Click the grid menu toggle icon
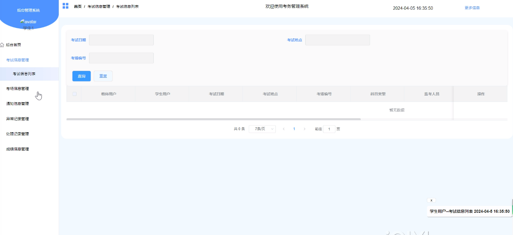Screen dimensions: 513x235 (65, 6)
